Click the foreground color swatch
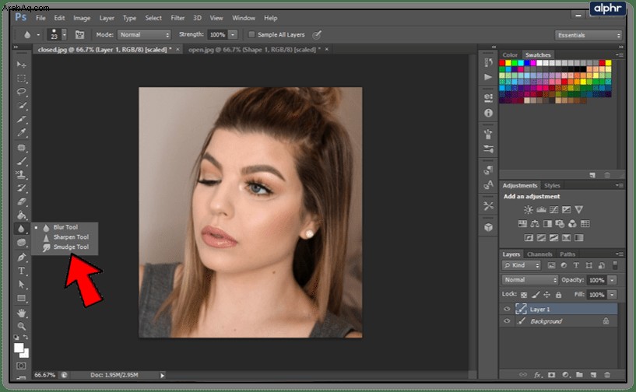 [x=19, y=348]
